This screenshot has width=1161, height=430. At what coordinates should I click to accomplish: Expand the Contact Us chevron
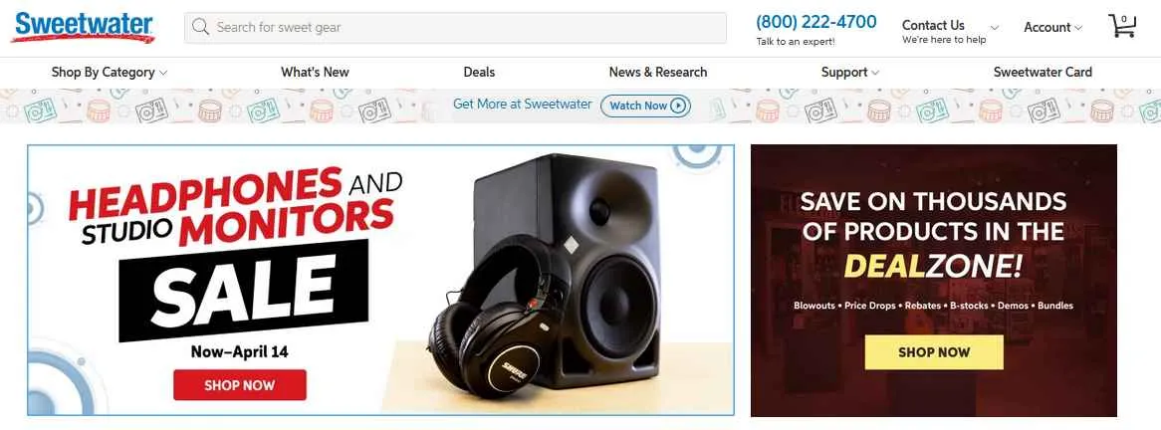pos(995,28)
